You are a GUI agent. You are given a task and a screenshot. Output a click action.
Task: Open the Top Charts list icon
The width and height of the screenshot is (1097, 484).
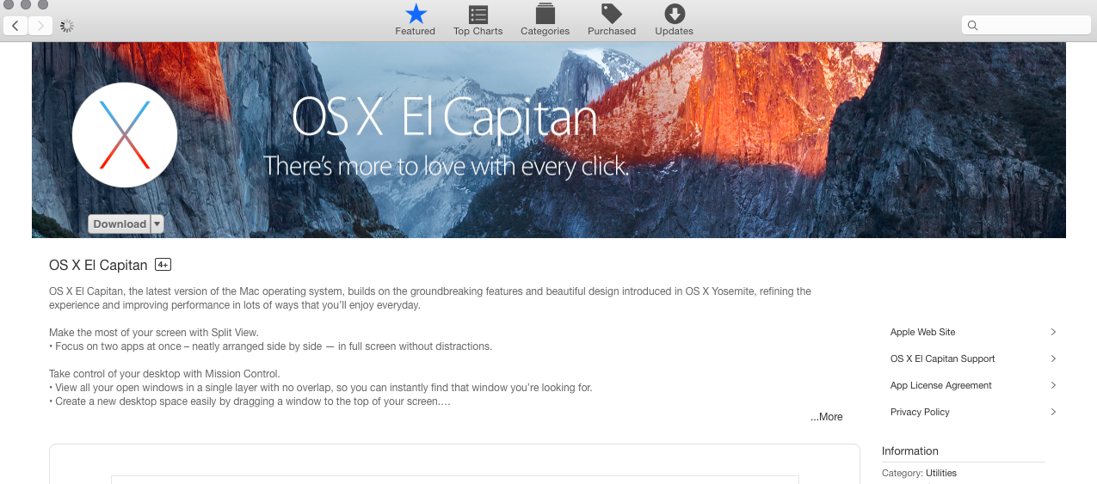pyautogui.click(x=478, y=14)
